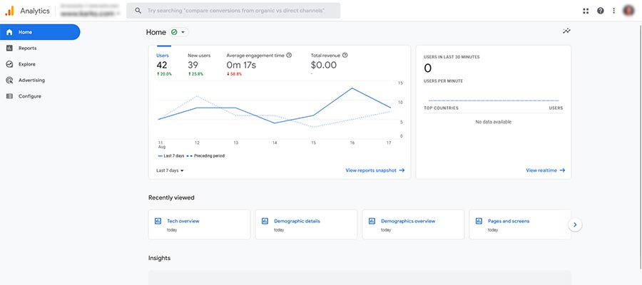Image resolution: width=642 pixels, height=285 pixels.
Task: Select Advertising in the sidebar
Action: tap(31, 80)
